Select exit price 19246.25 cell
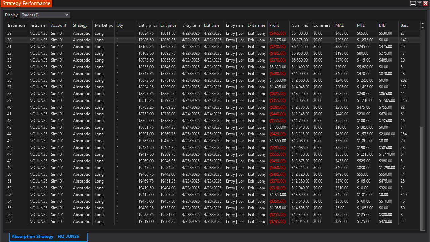430x242 pixels. [169, 161]
